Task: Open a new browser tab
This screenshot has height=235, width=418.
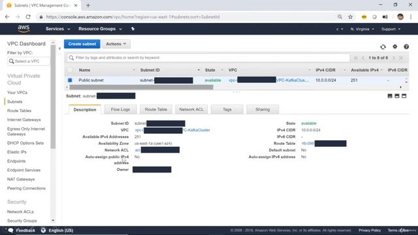Action: pyautogui.click(x=88, y=5)
